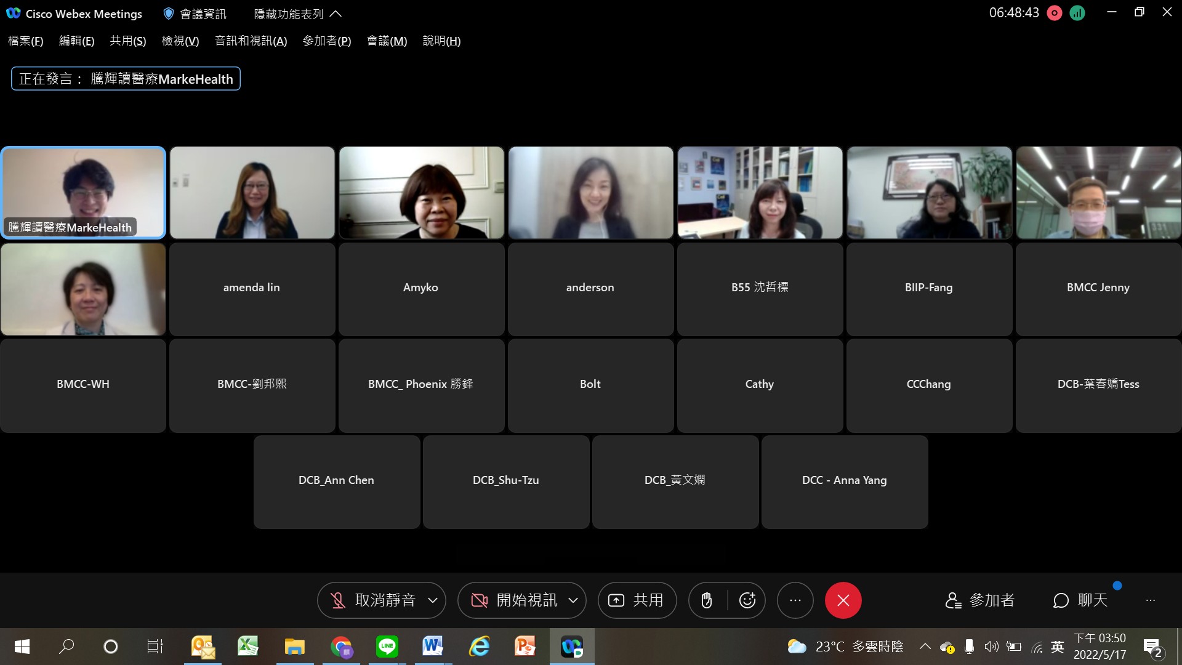
Task: Open LINE app from Windows taskbar
Action: click(x=387, y=647)
